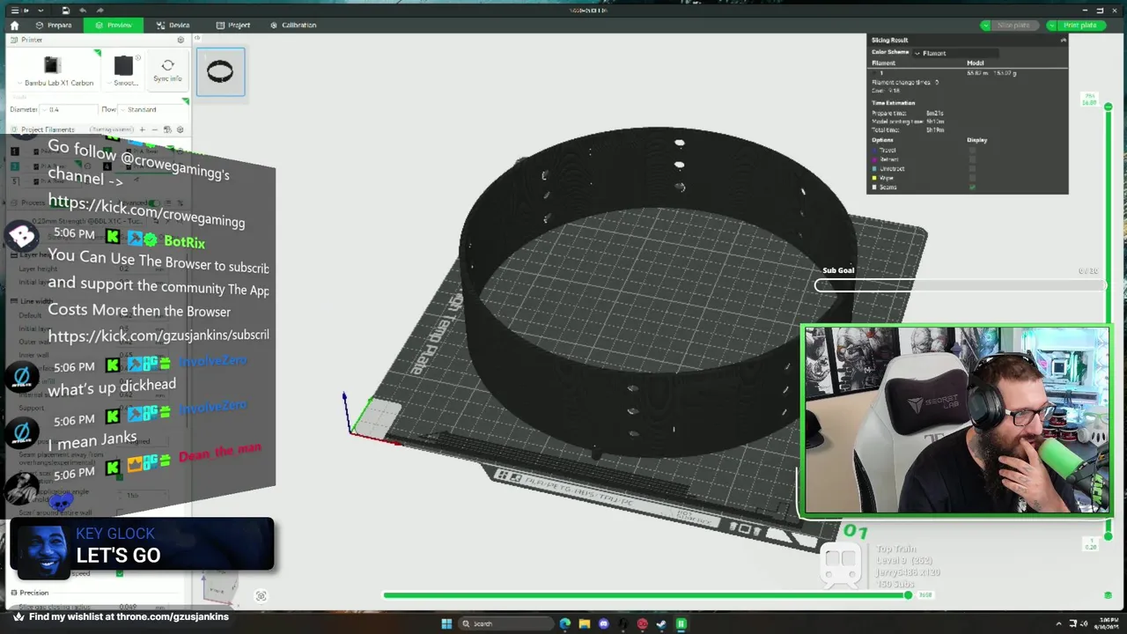Click 'Model printing time' row
1127x634 pixels.
908,122
